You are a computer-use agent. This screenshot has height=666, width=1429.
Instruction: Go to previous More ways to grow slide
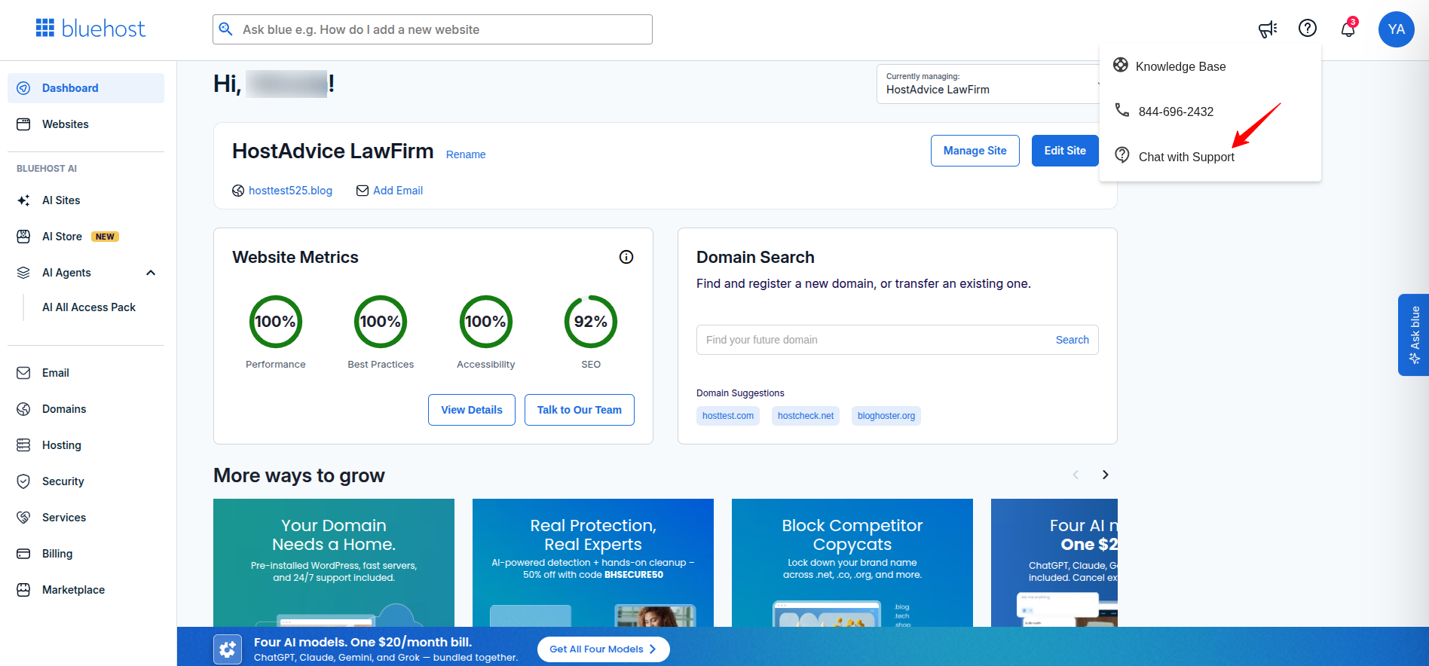[1076, 475]
